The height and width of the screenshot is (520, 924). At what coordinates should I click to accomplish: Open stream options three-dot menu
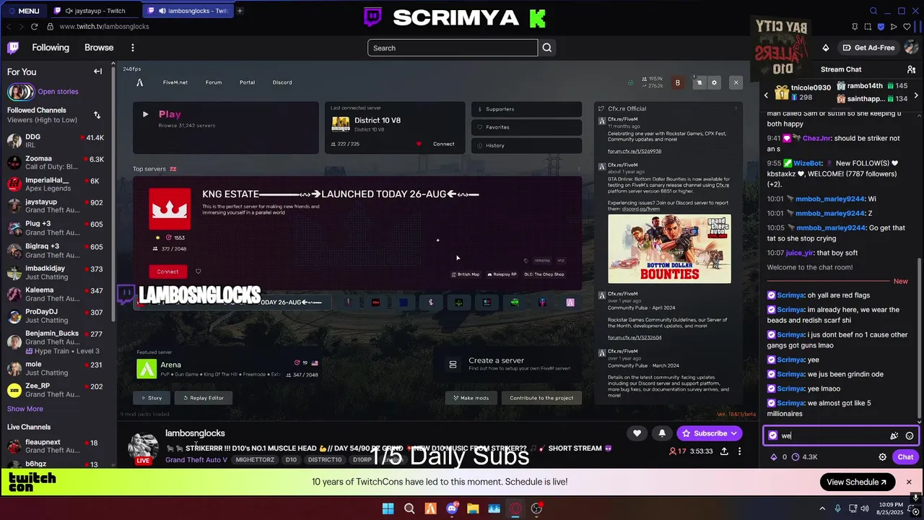click(x=740, y=451)
